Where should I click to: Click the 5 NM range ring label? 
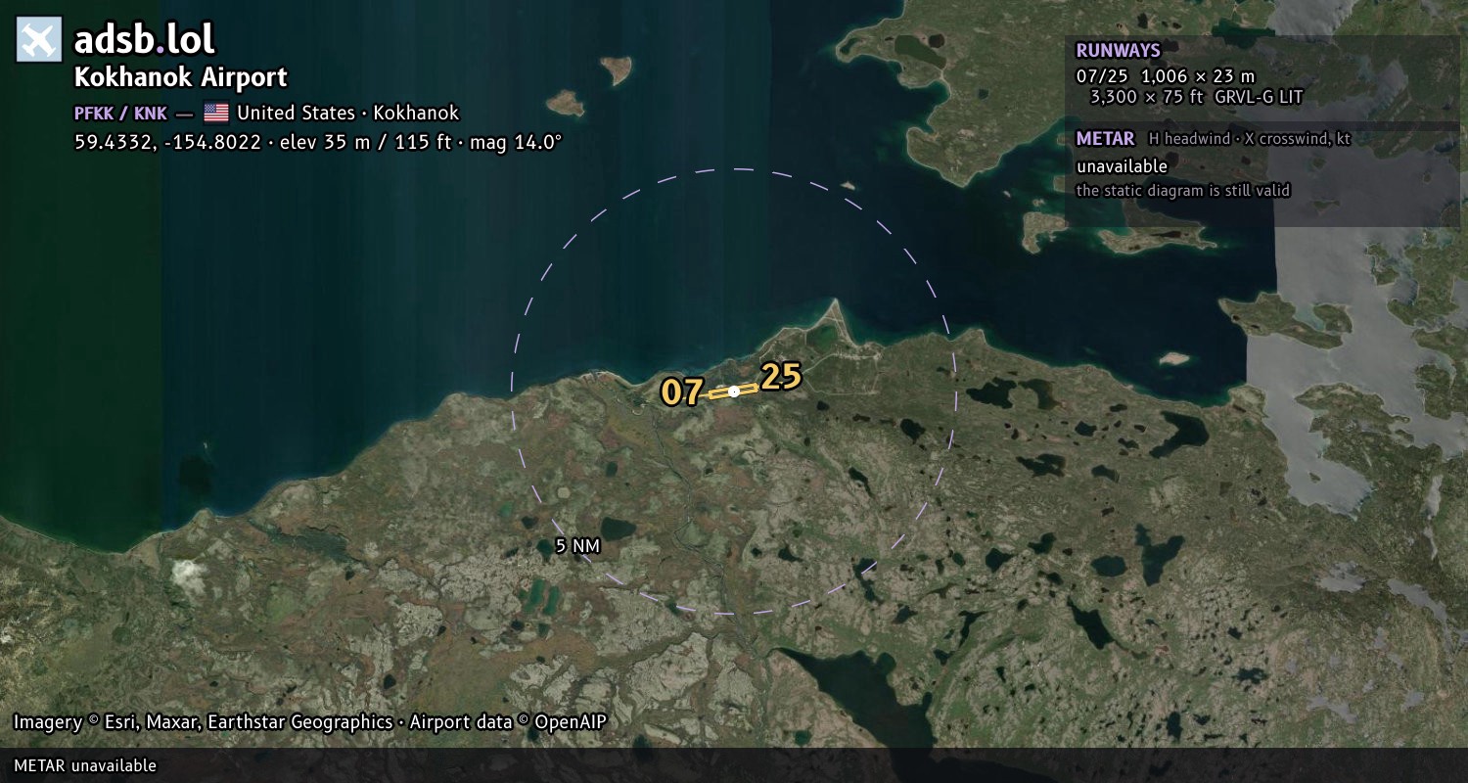[x=577, y=546]
